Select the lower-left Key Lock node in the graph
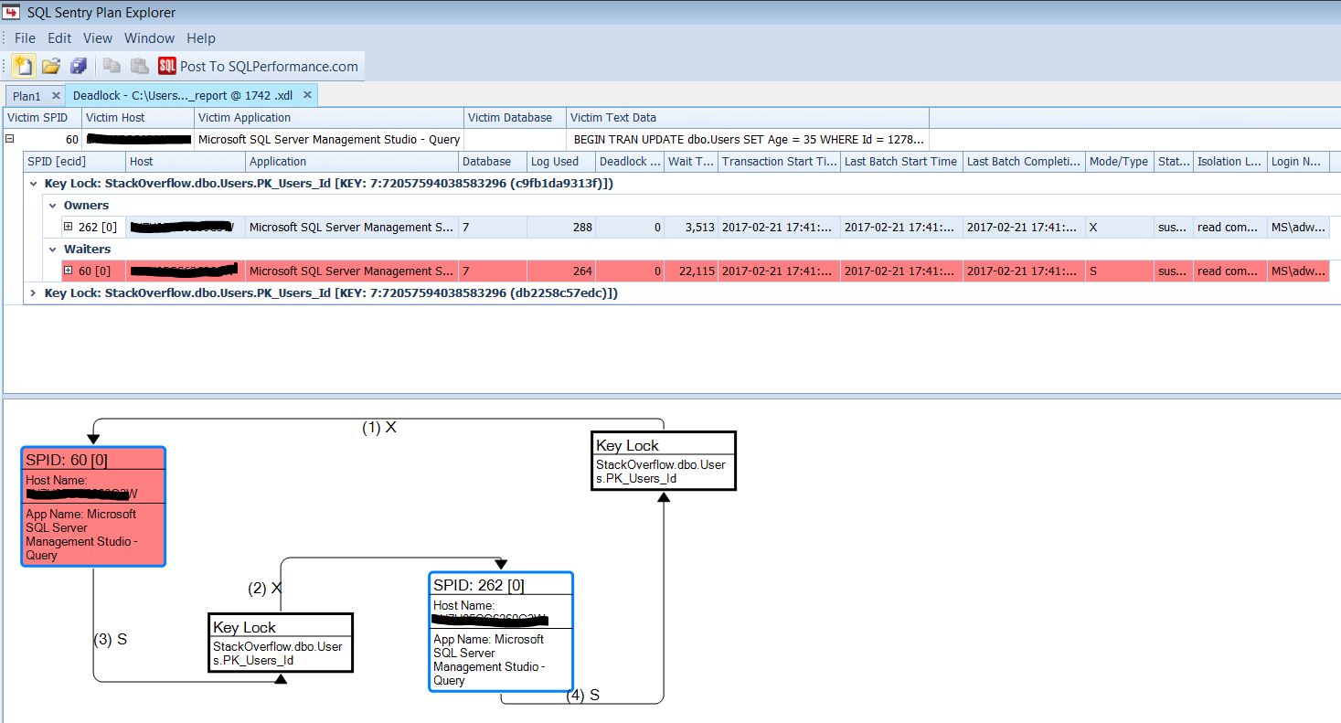 click(281, 643)
